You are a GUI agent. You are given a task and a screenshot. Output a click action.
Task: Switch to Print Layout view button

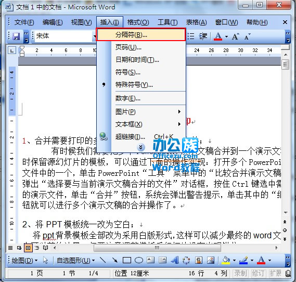[28, 248]
